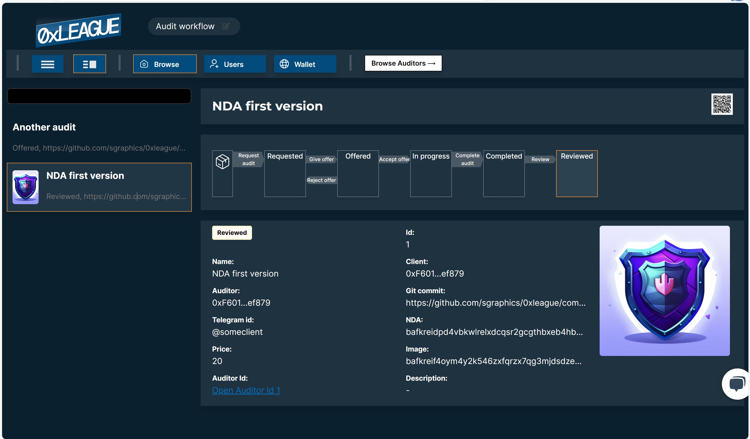Screen dimensions: 750x439
Task: Click the Give offer transition
Action: pos(321,159)
